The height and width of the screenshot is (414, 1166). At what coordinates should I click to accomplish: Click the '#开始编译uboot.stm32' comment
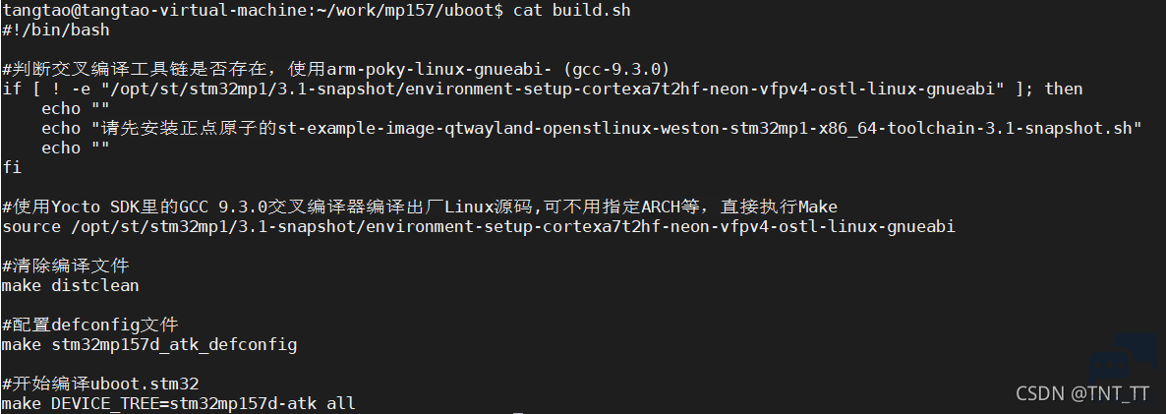(x=100, y=384)
